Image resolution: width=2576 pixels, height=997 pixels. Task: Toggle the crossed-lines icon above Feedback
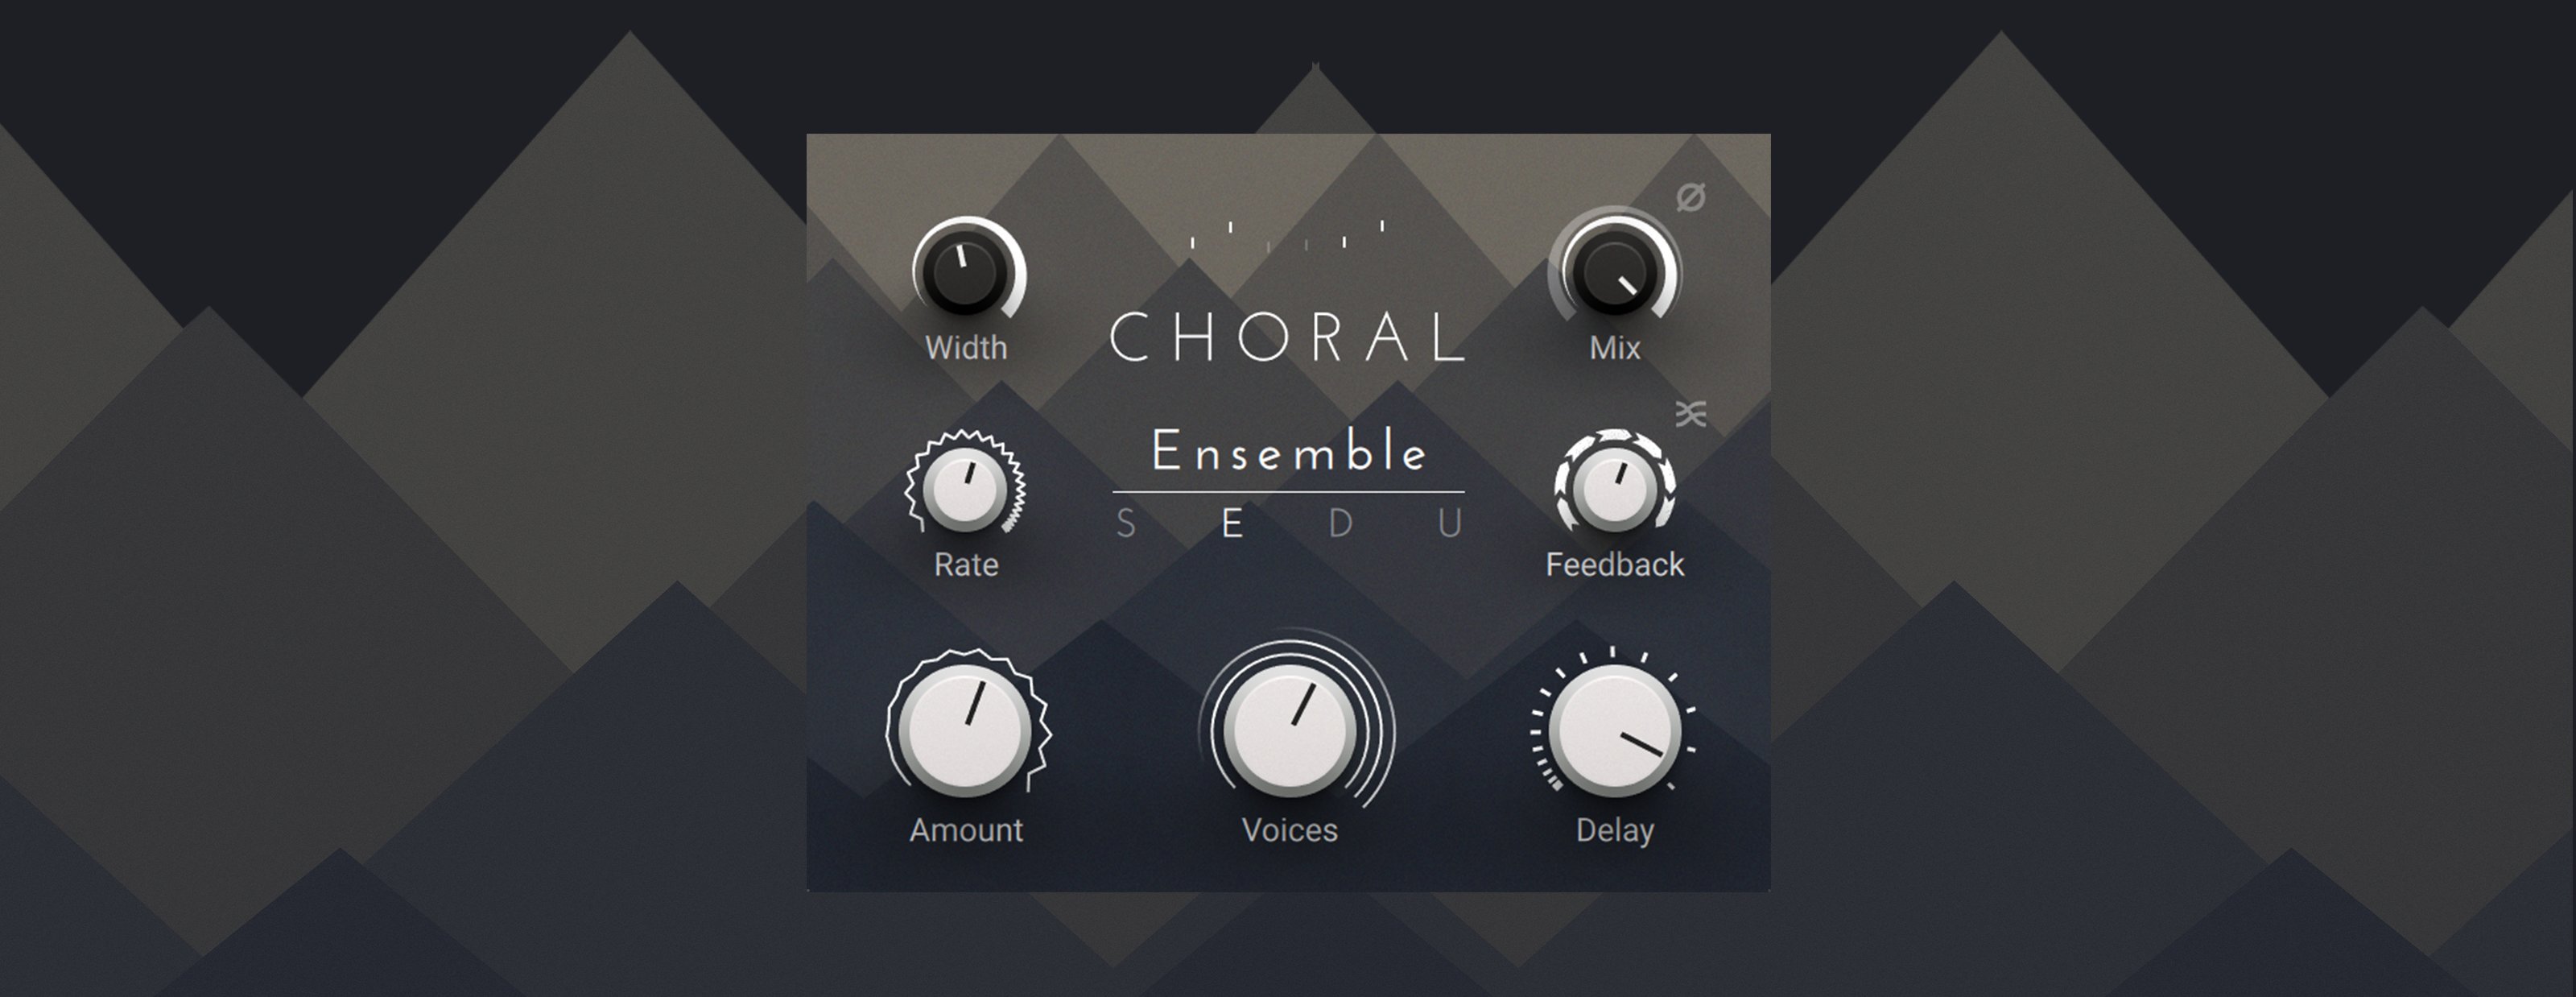point(1691,414)
